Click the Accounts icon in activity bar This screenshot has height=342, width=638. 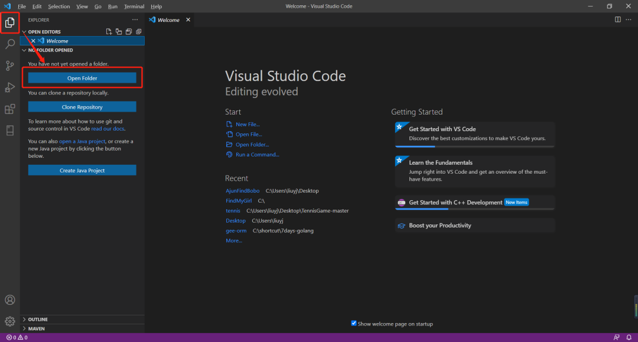click(10, 300)
